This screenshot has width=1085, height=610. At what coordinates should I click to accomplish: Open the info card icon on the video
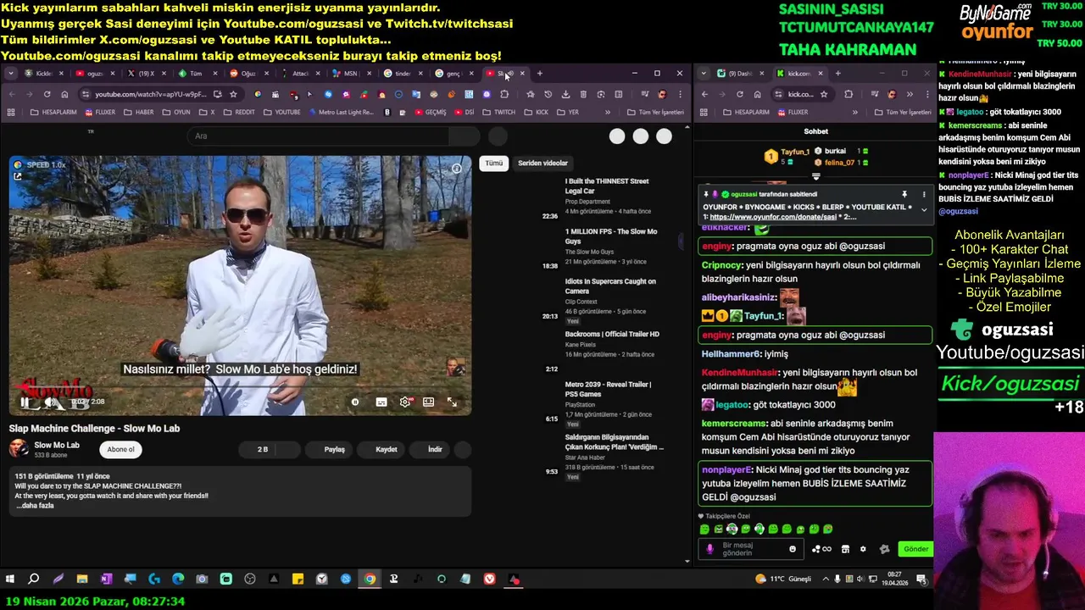click(456, 169)
